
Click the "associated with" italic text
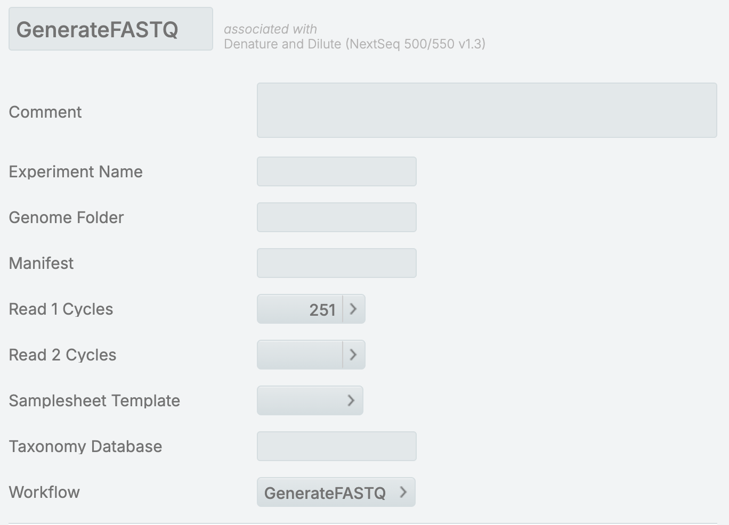[x=270, y=29]
